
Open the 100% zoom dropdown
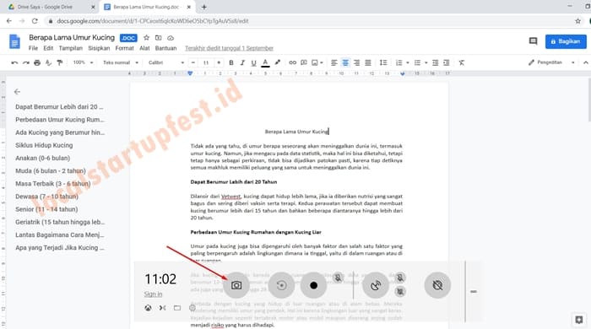coord(83,62)
